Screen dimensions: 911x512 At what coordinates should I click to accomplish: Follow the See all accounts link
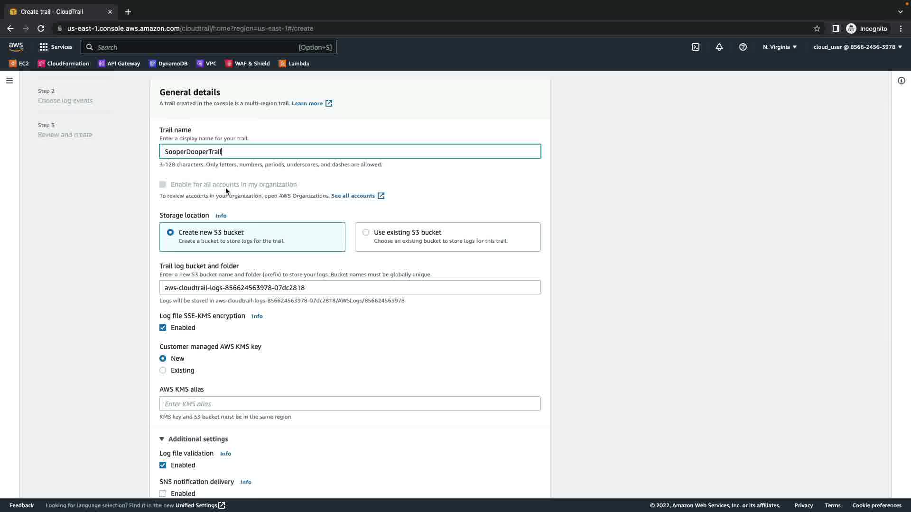click(x=353, y=196)
